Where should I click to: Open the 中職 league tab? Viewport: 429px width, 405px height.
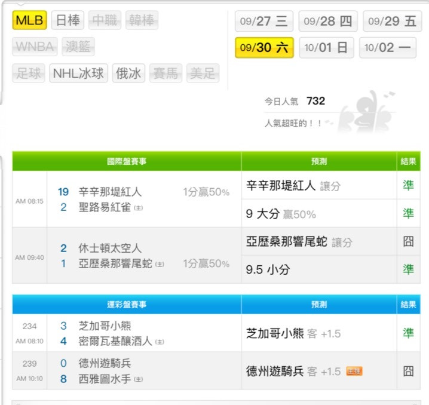pyautogui.click(x=105, y=20)
